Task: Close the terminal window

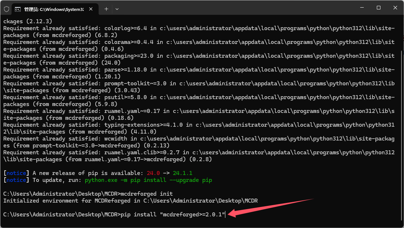Action: (395, 8)
